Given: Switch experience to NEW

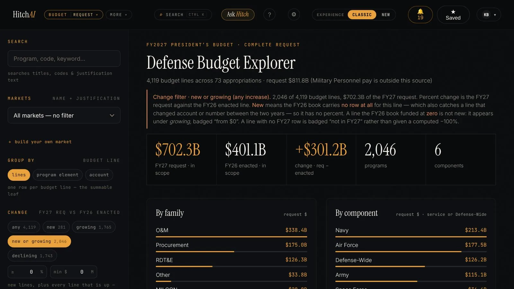Looking at the screenshot, I should tap(385, 14).
